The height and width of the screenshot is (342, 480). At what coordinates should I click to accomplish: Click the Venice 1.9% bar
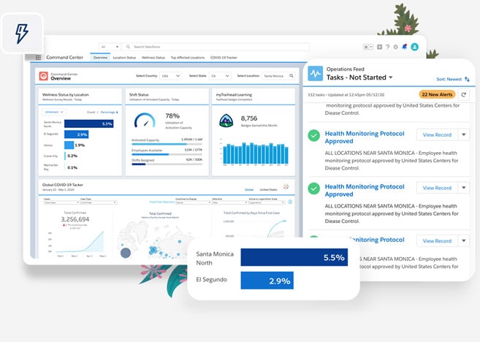[x=69, y=145]
